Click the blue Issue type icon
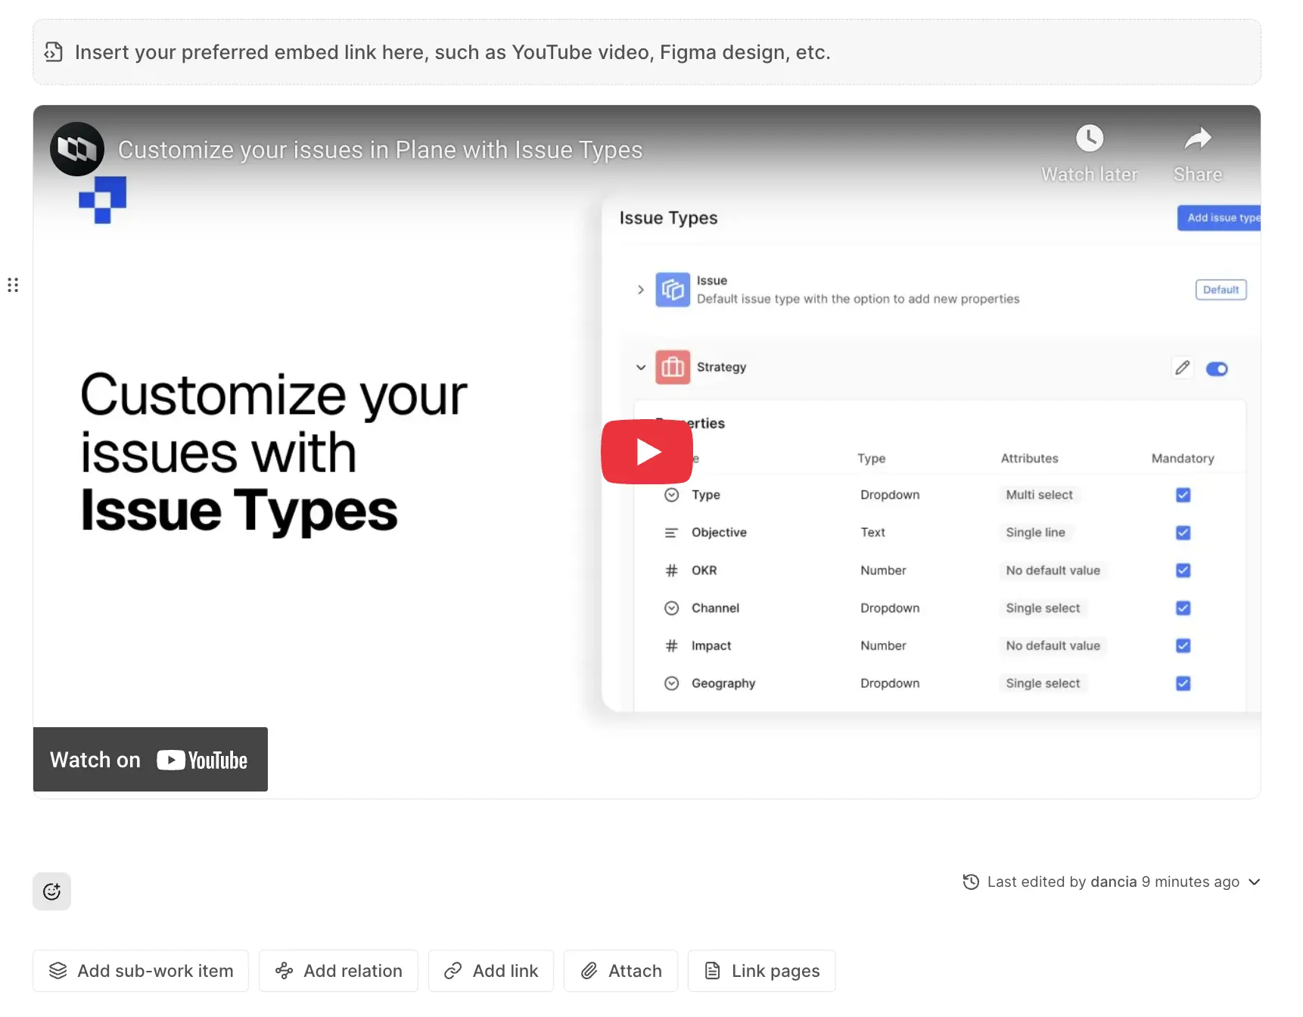Image resolution: width=1303 pixels, height=1017 pixels. (672, 290)
